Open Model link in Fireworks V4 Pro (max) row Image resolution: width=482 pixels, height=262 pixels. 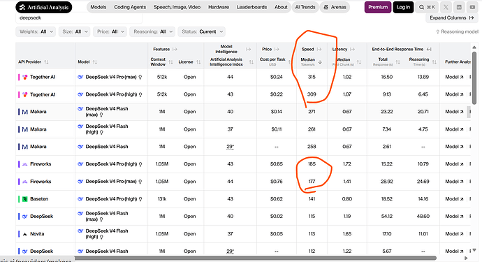coord(454,182)
